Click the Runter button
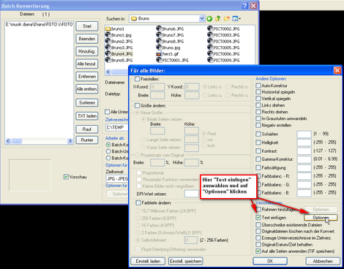Screen dimensions: 344x269 pyautogui.click(x=87, y=140)
